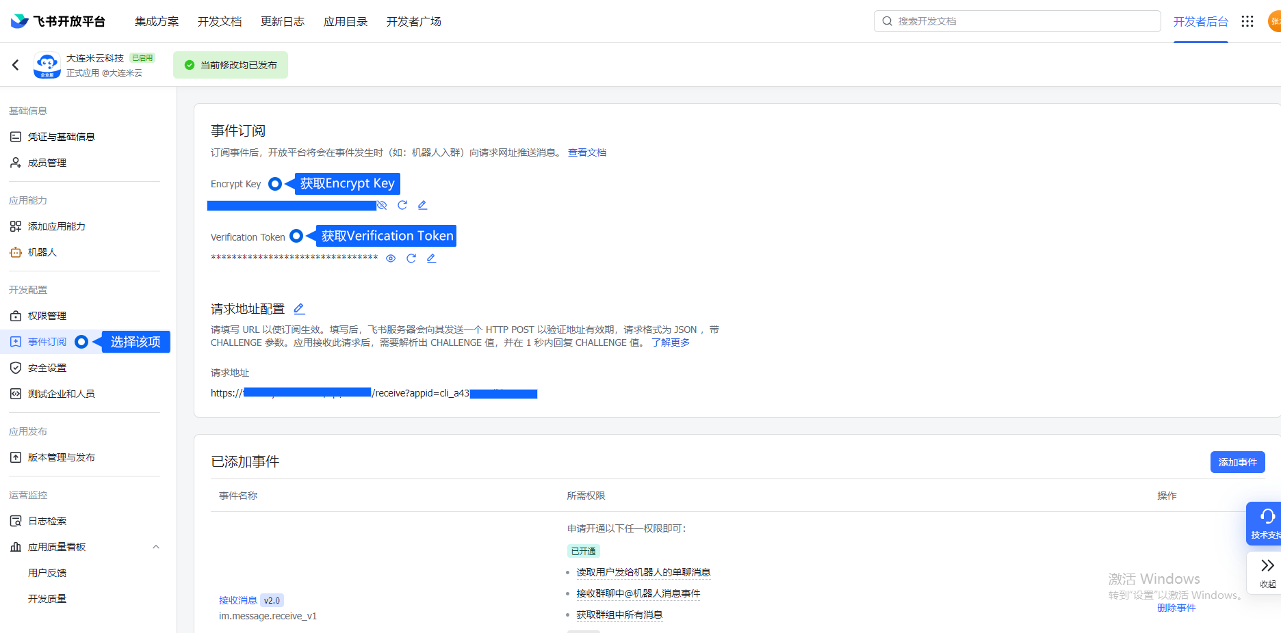Open the technical support headset widget
The image size is (1281, 633).
point(1267,523)
